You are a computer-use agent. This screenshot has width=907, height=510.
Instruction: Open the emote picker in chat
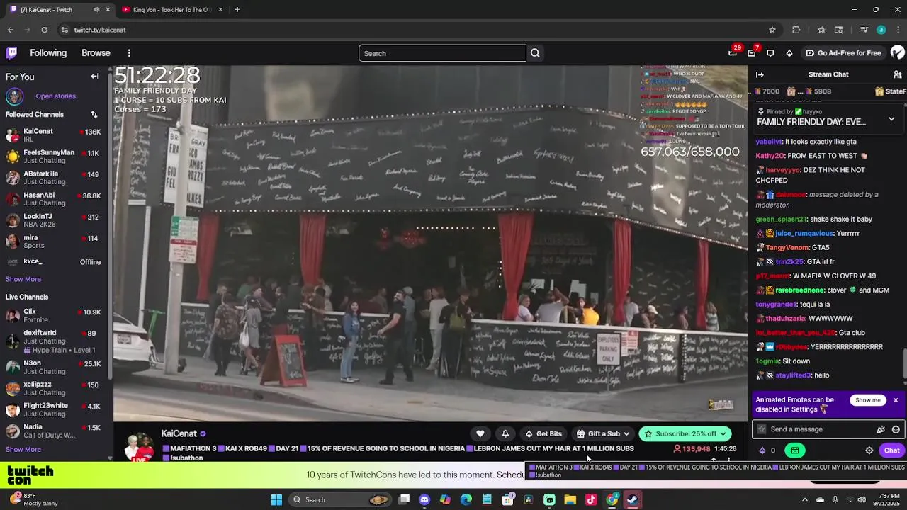(x=896, y=429)
